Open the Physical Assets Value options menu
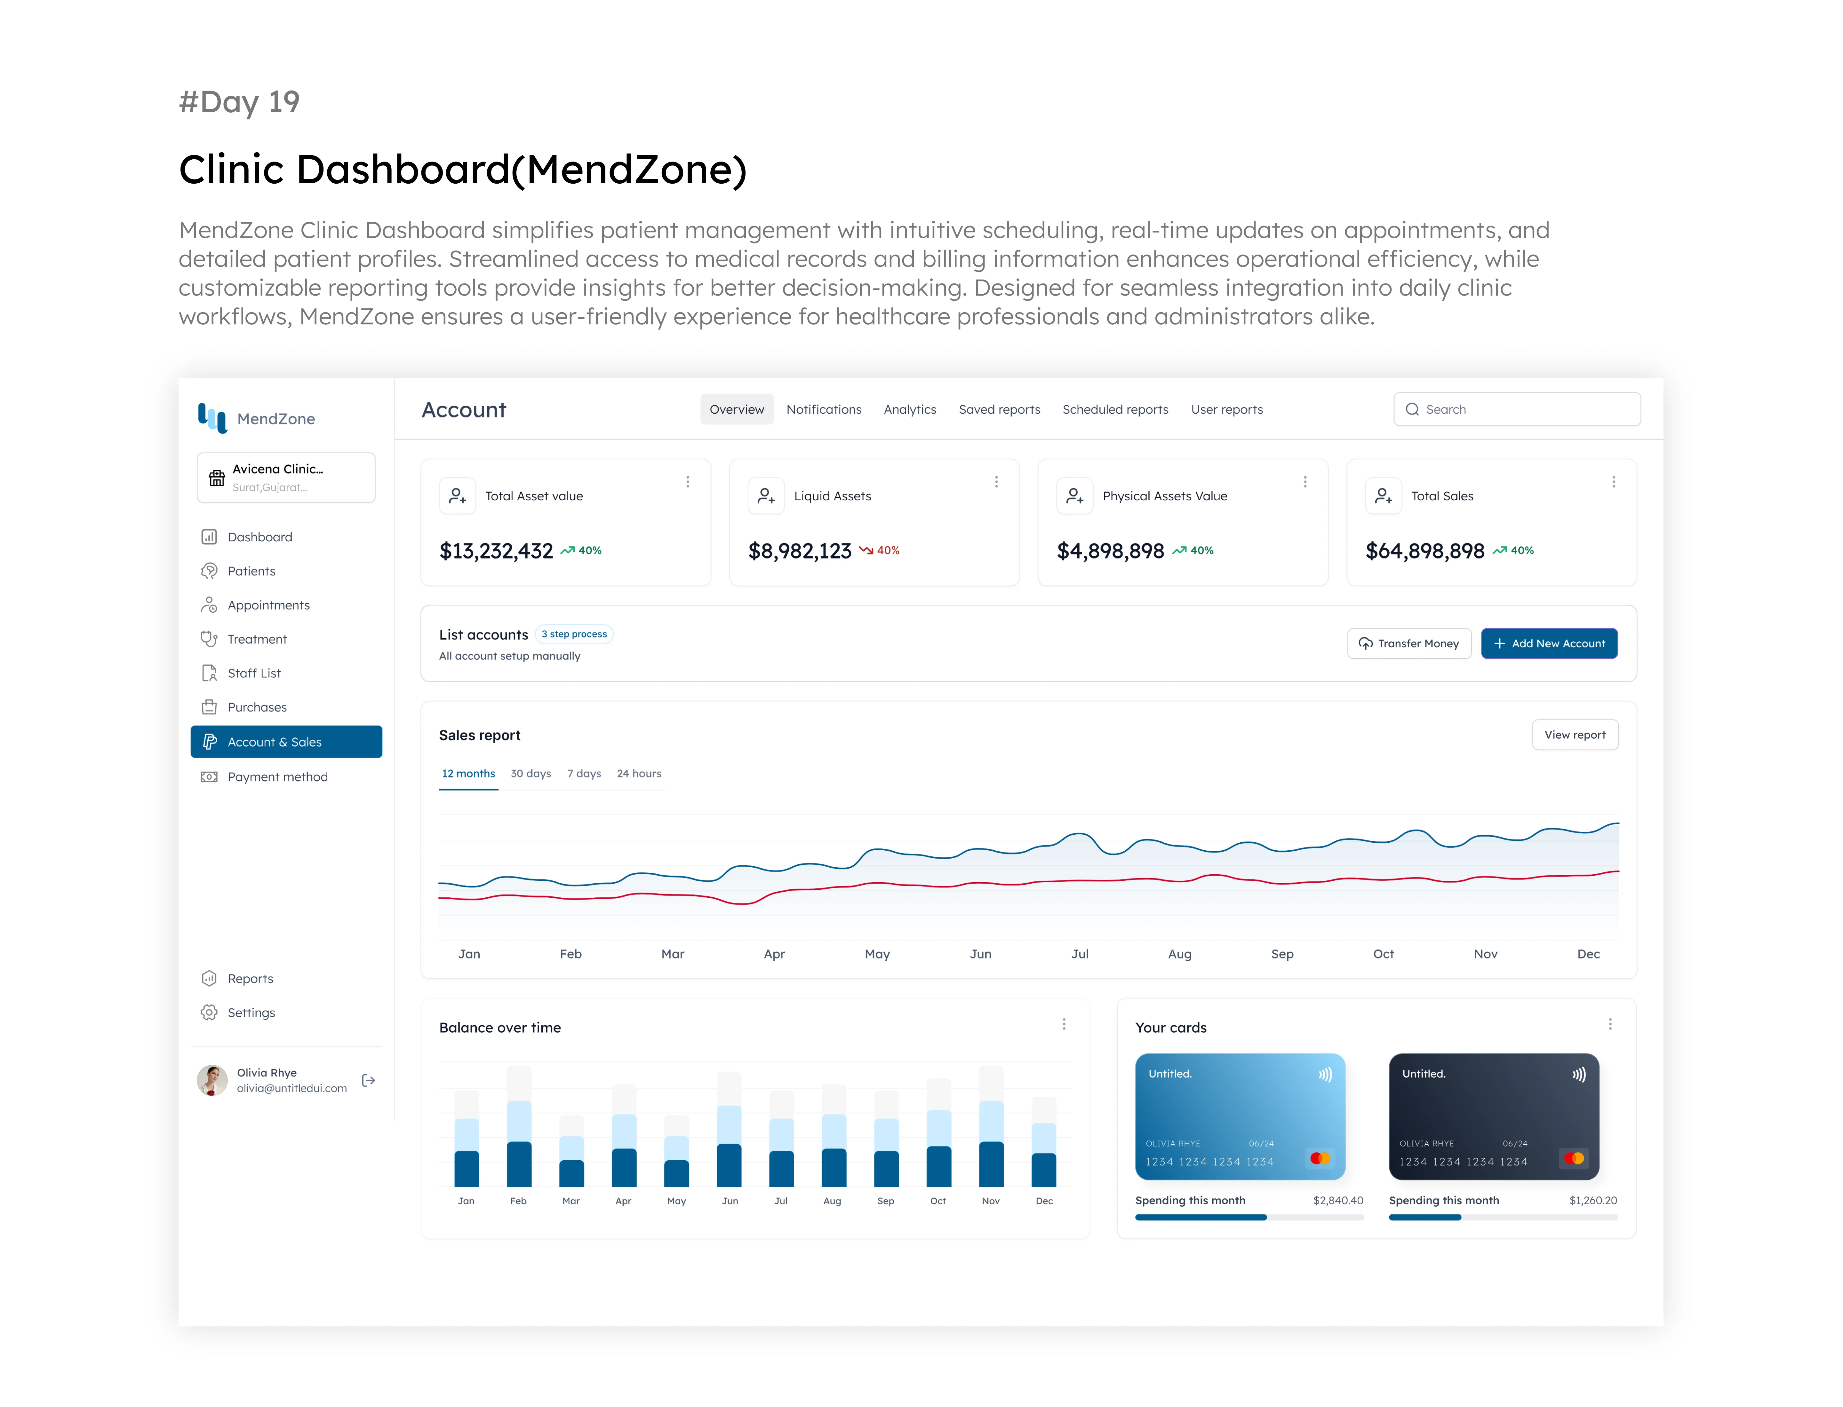 pyautogui.click(x=1304, y=481)
